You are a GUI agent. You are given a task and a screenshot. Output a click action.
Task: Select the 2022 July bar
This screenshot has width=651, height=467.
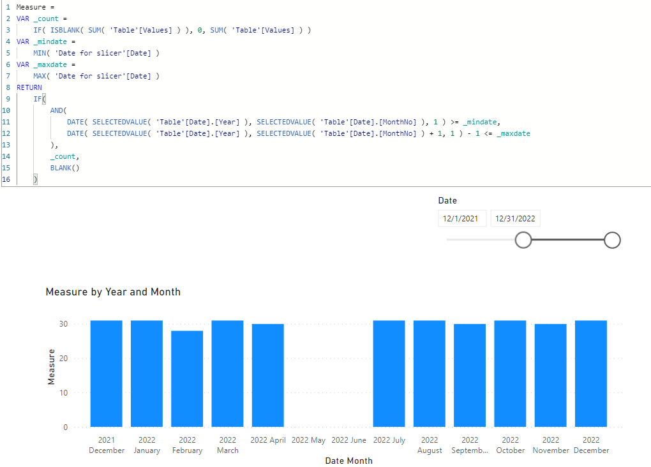(389, 374)
